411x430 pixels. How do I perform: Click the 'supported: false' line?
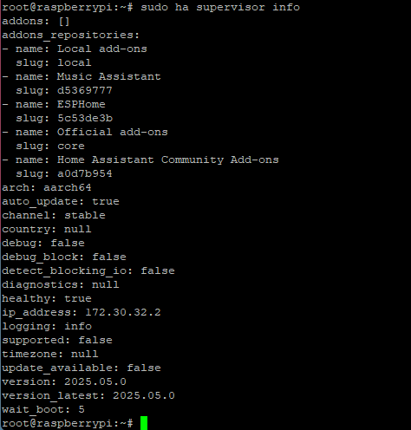pyautogui.click(x=57, y=340)
